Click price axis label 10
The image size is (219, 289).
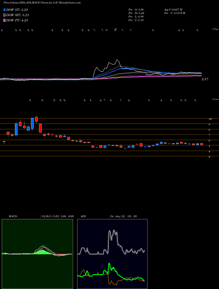point(210,119)
